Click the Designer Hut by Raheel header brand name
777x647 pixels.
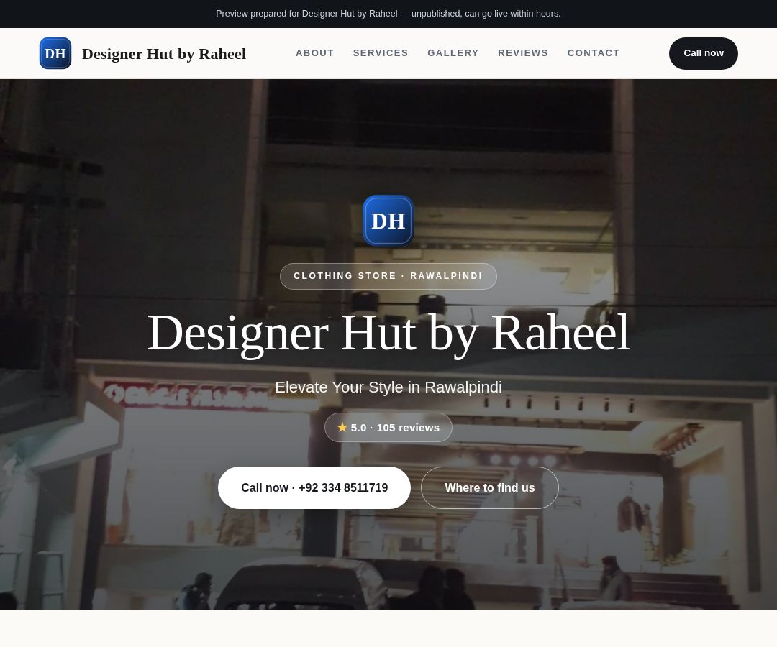tap(164, 53)
